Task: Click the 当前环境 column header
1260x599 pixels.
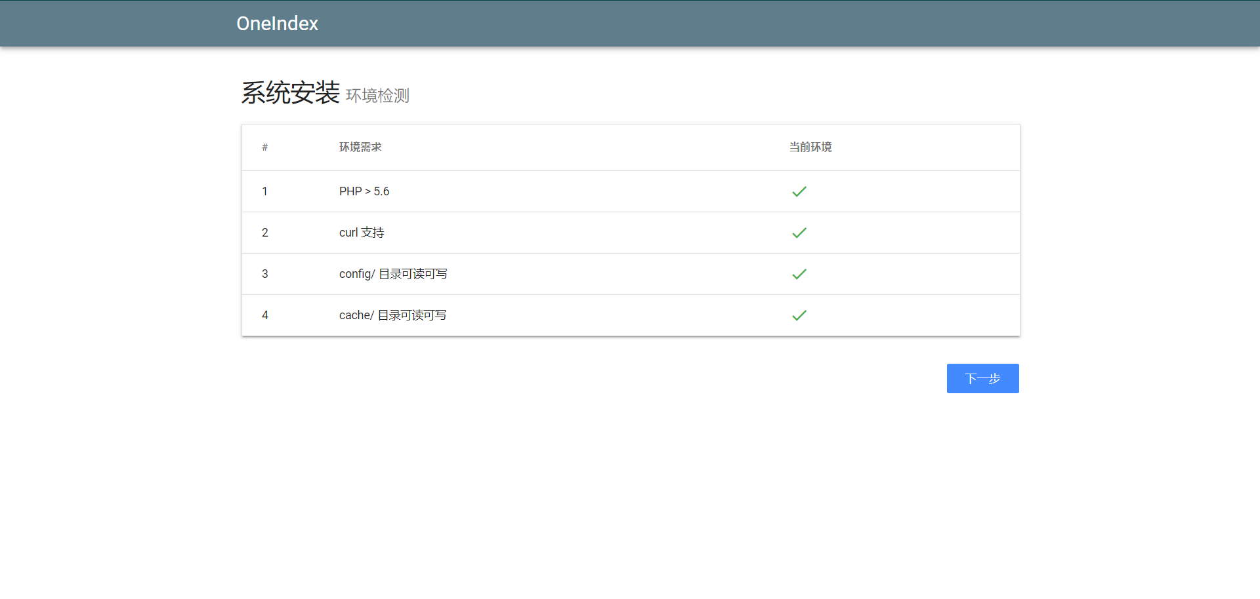Action: (810, 147)
